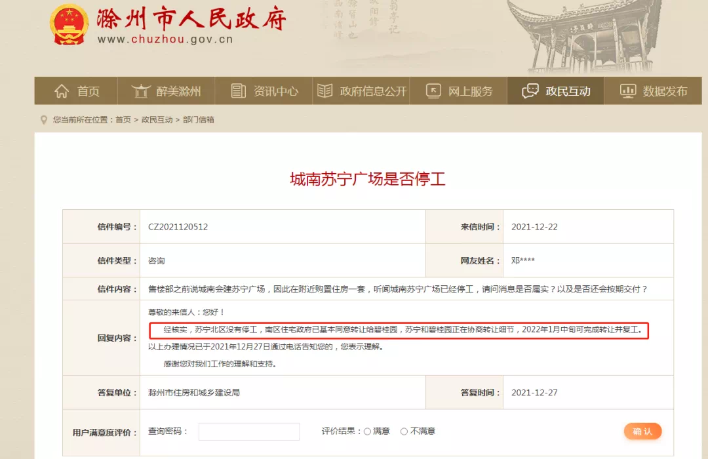Screen dimensions: 708x459
Task: Click the 评价结果 label
Action: pyautogui.click(x=342, y=431)
